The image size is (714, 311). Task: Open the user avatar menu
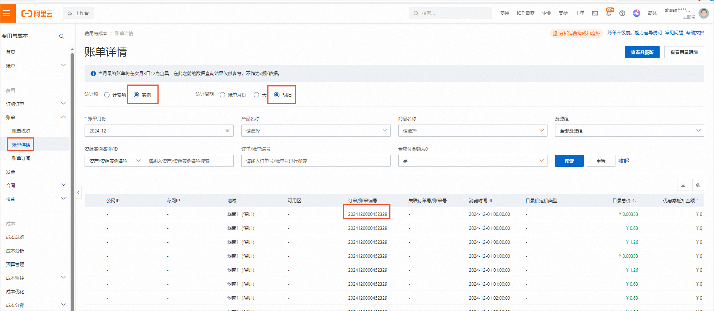704,13
